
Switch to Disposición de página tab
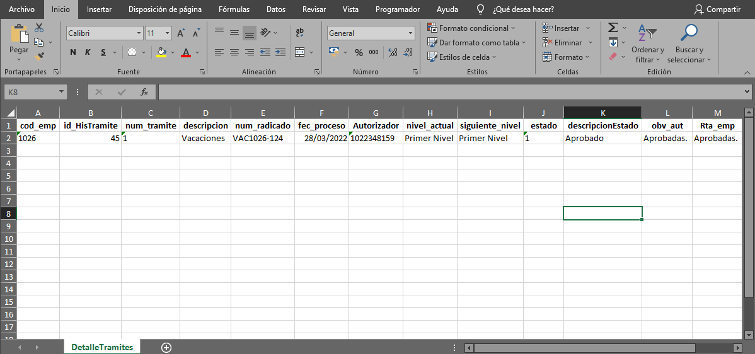(165, 9)
